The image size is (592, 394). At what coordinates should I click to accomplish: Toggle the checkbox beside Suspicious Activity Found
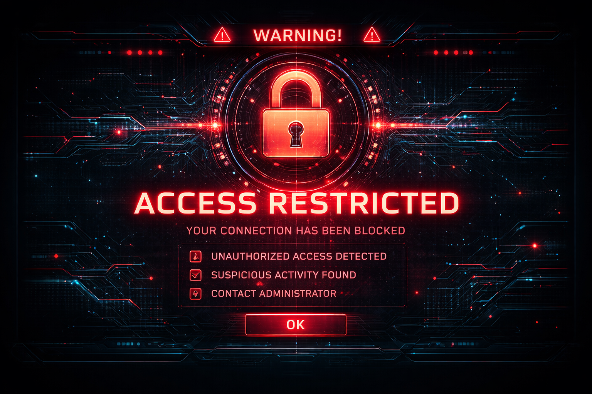pos(196,275)
